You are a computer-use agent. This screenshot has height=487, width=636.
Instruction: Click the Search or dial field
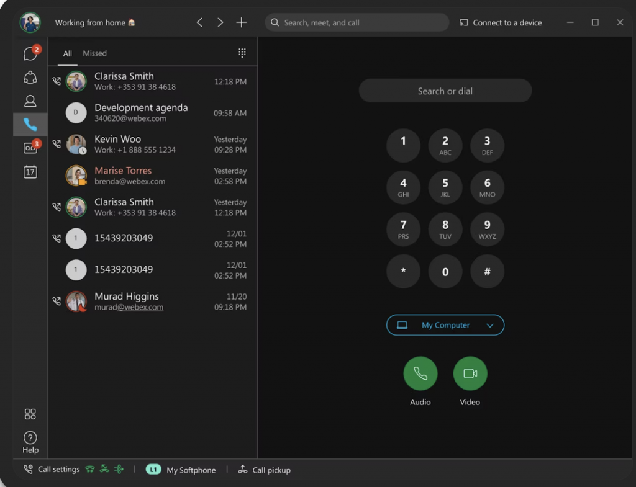tap(445, 91)
